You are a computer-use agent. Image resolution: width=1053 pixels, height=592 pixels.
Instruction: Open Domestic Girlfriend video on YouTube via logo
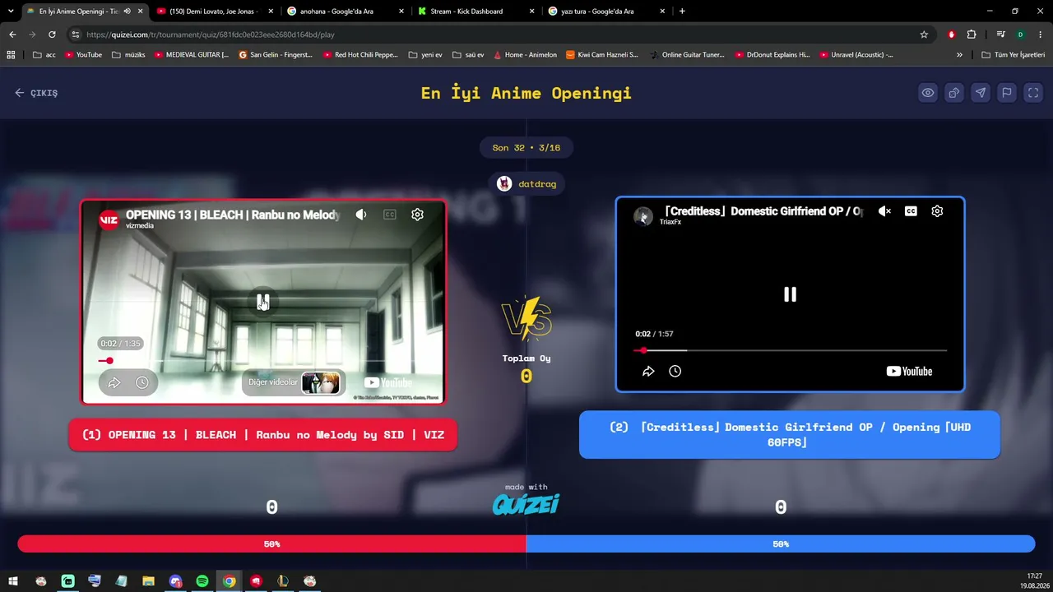(x=909, y=372)
